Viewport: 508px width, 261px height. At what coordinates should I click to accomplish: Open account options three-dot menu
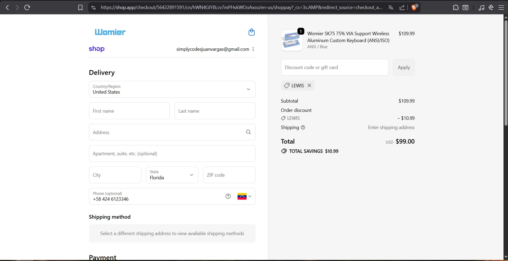pos(253,49)
